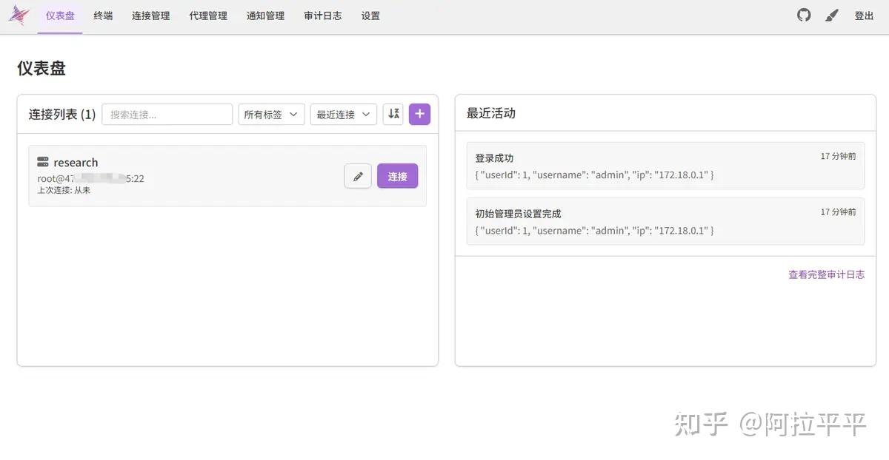Screen dimensions: 889x460
Task: Click the timestamp on 登录成功 entry
Action: (838, 156)
